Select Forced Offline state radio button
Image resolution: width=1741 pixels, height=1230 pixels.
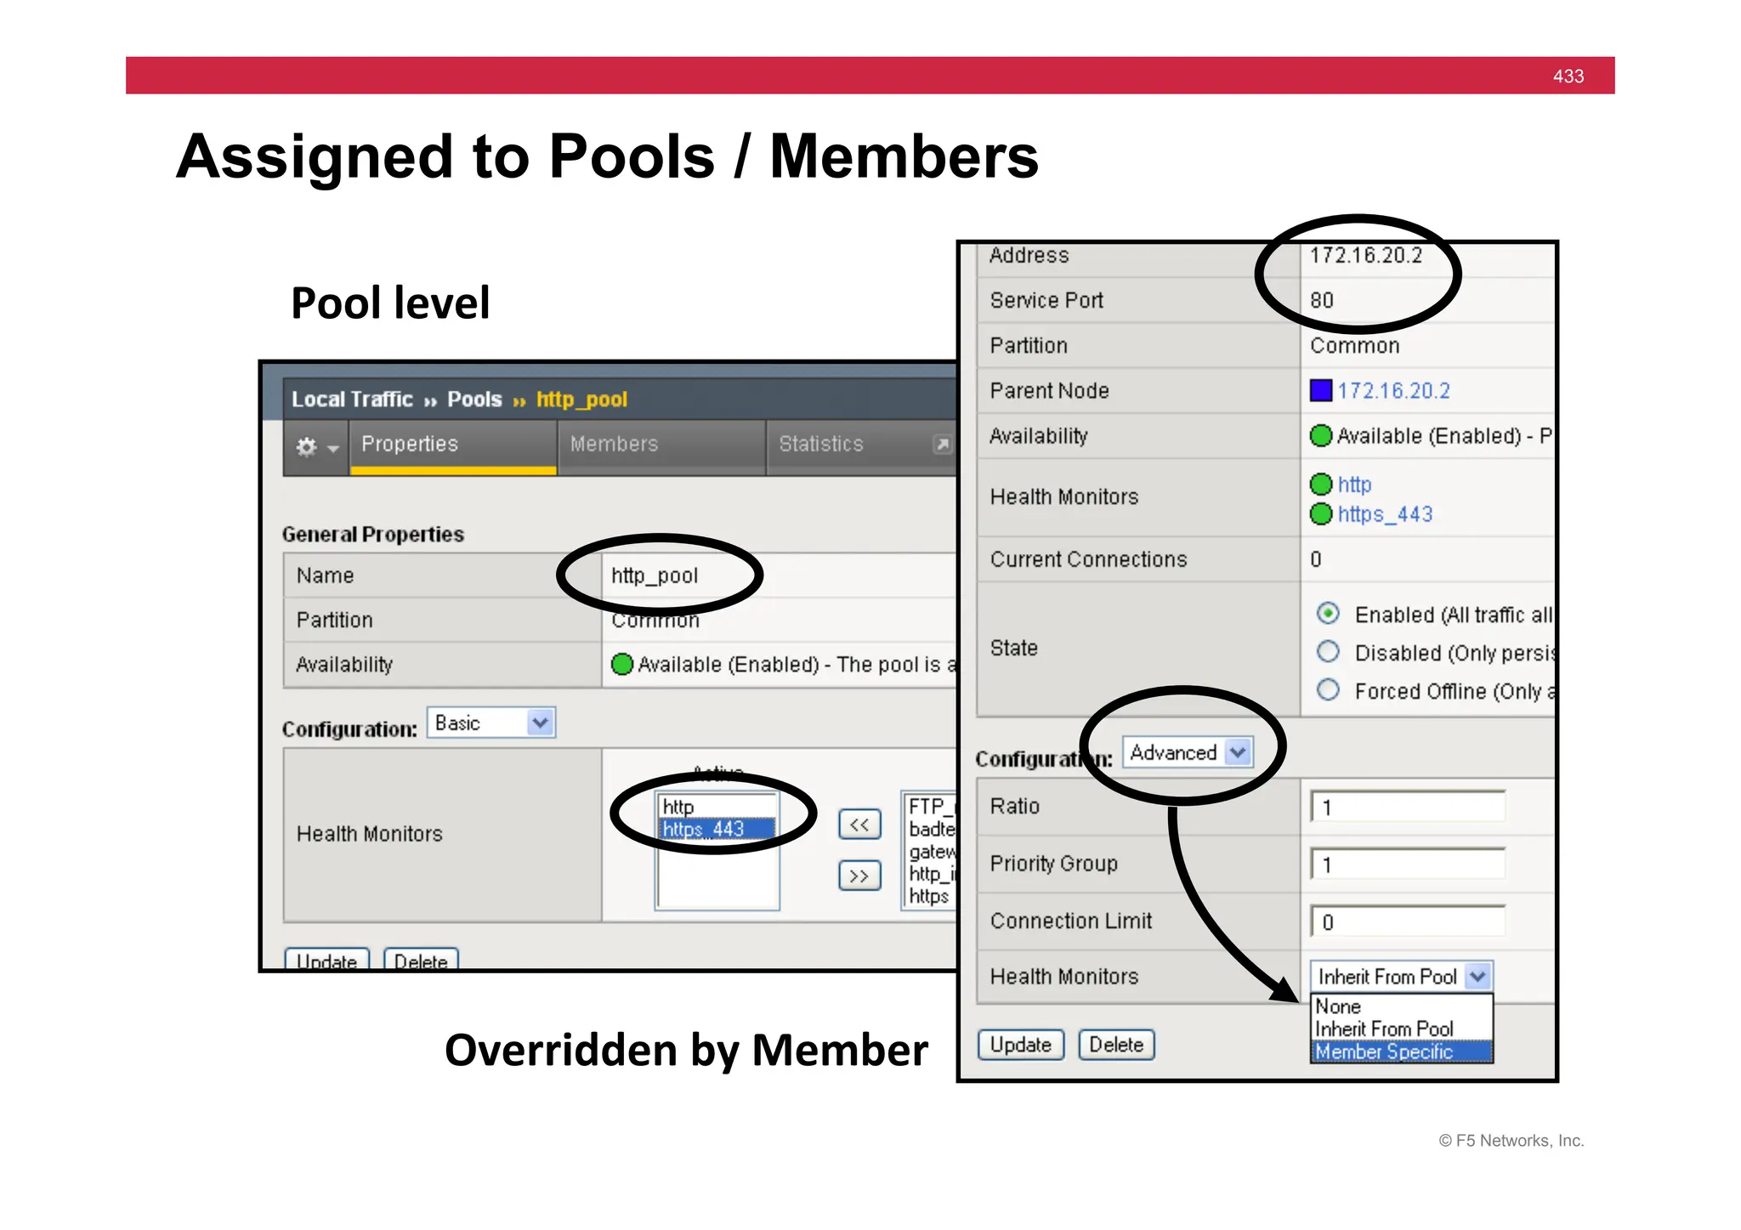click(1328, 689)
